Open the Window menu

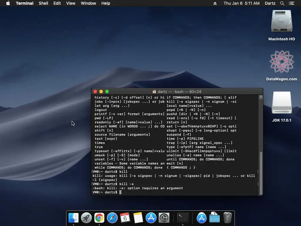coord(88,3)
